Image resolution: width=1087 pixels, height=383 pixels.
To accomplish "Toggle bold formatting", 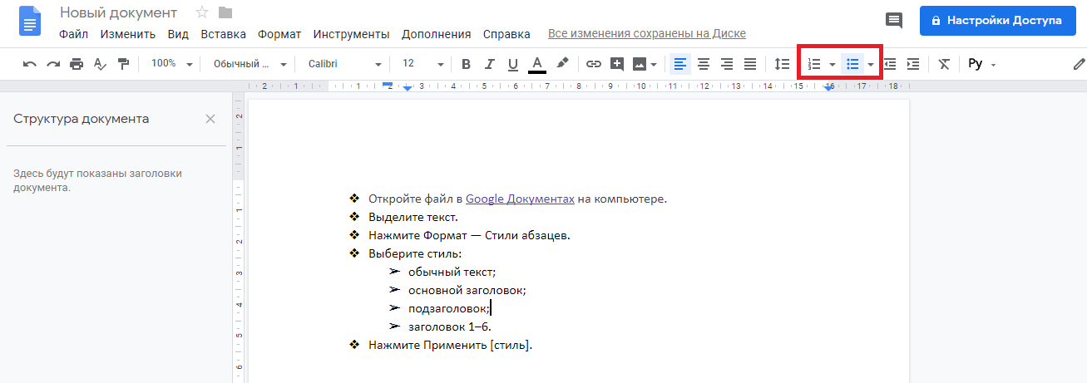I will point(466,64).
